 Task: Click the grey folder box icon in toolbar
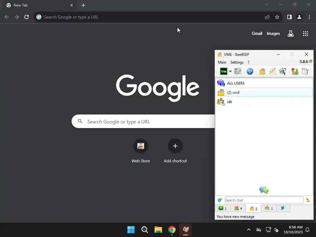click(305, 71)
